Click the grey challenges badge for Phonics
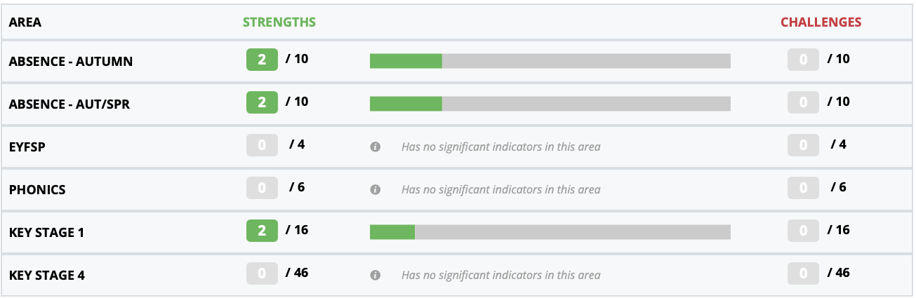Image resolution: width=916 pixels, height=298 pixels. [803, 188]
